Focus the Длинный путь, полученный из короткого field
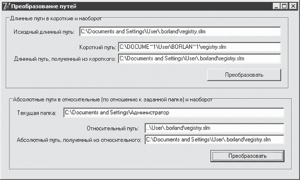Image resolution: width=300 pixels, height=180 pixels. [x=199, y=58]
